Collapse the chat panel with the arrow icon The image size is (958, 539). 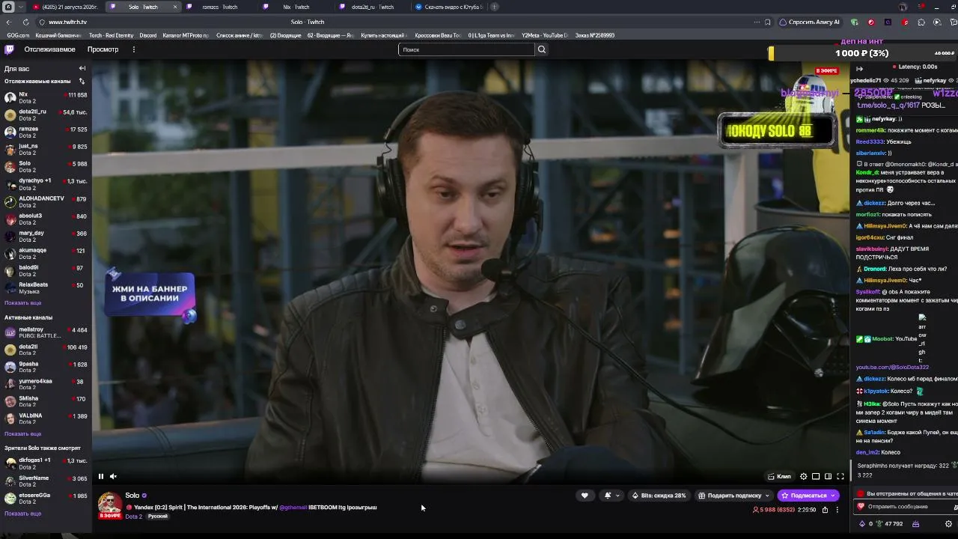(859, 69)
